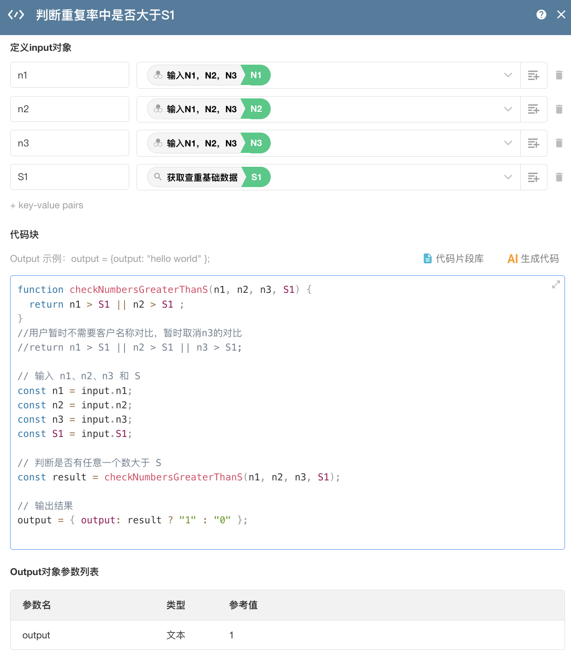The image size is (571, 655).
Task: Open insert-variable icon for n1 row
Action: 534,75
